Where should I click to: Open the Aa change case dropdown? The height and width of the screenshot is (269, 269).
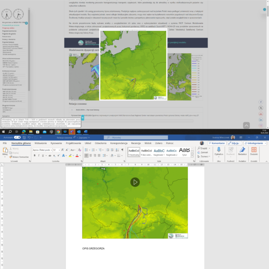click(73, 150)
